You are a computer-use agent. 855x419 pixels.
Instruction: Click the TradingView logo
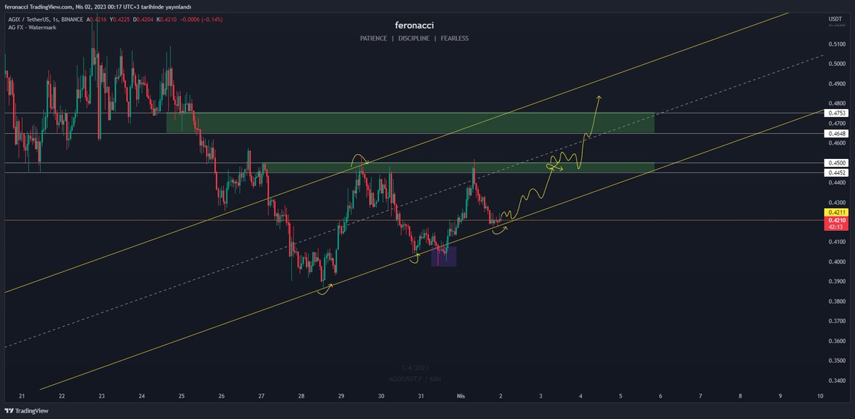tap(26, 410)
